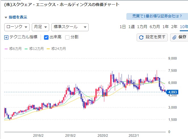
Task: Click the circular reset arrow icon
Action: pos(141,37)
